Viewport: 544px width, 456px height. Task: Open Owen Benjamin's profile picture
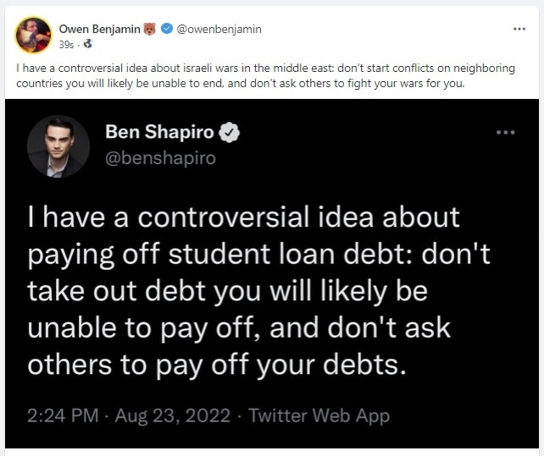pyautogui.click(x=33, y=35)
